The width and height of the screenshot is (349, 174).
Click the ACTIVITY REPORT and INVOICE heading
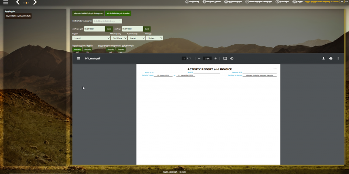pyautogui.click(x=209, y=69)
